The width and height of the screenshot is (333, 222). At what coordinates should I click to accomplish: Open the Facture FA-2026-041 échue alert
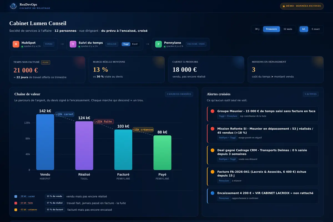click(263, 176)
